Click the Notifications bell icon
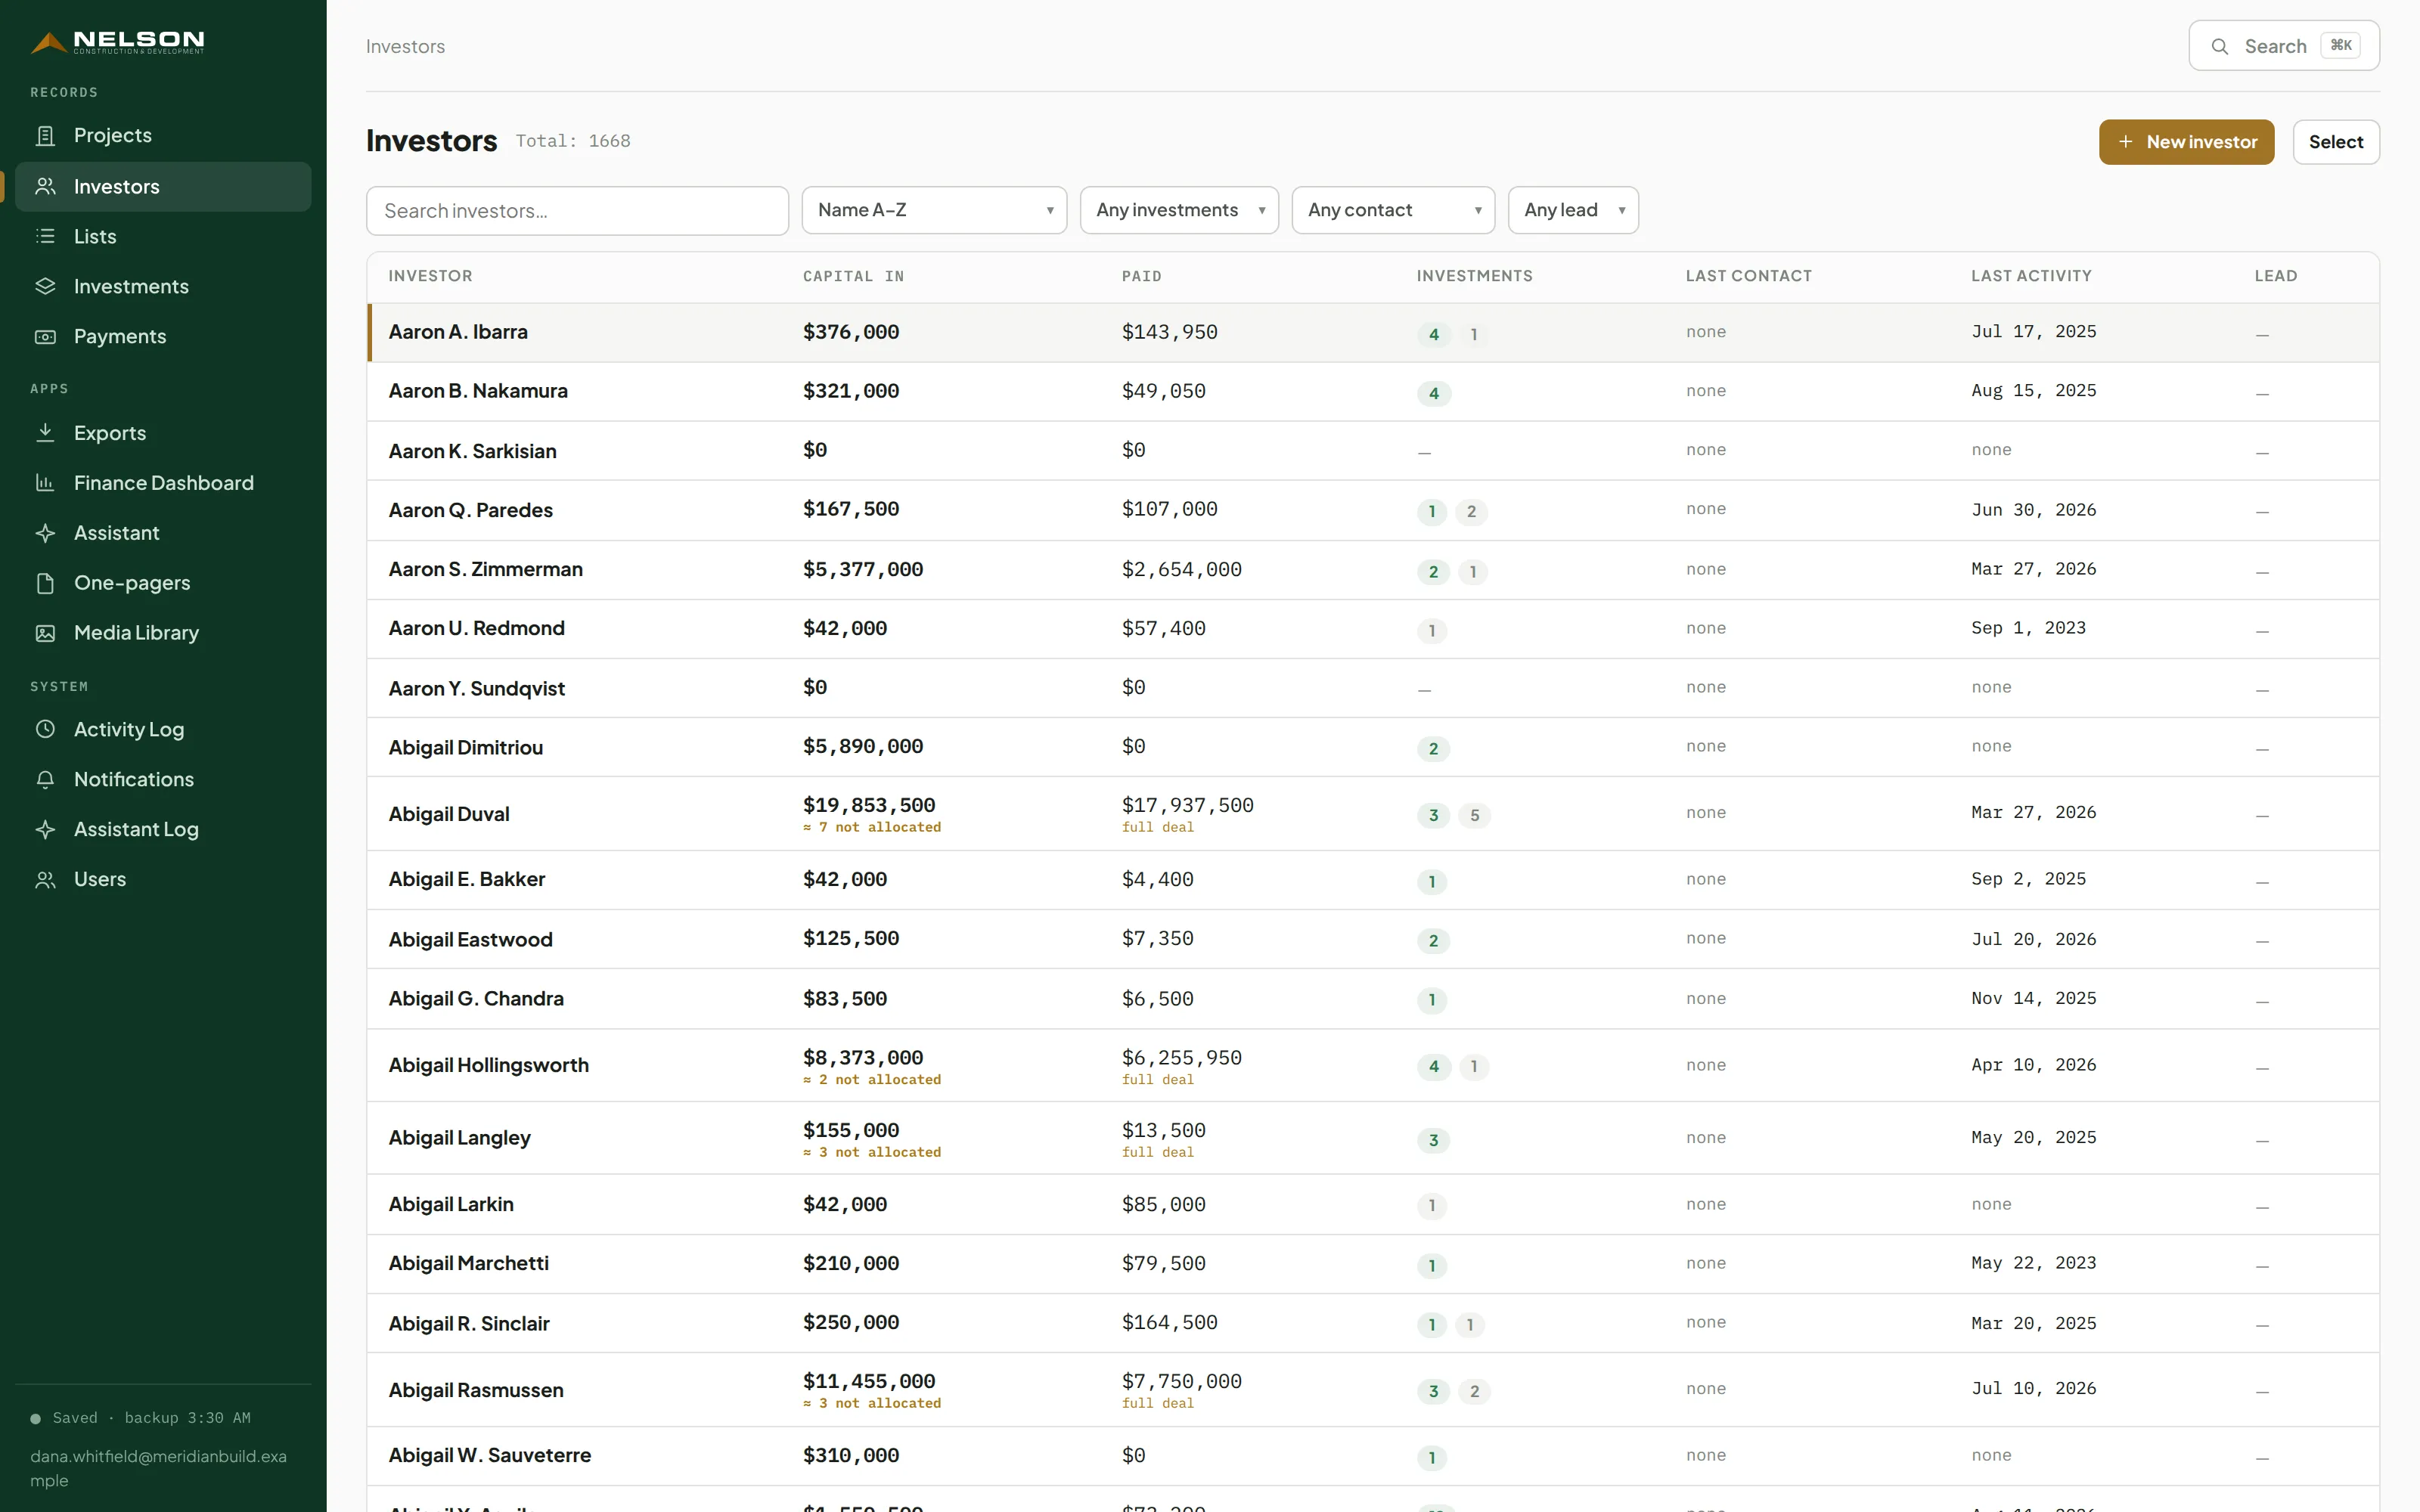Screen dimensions: 2420x1512 [45, 779]
